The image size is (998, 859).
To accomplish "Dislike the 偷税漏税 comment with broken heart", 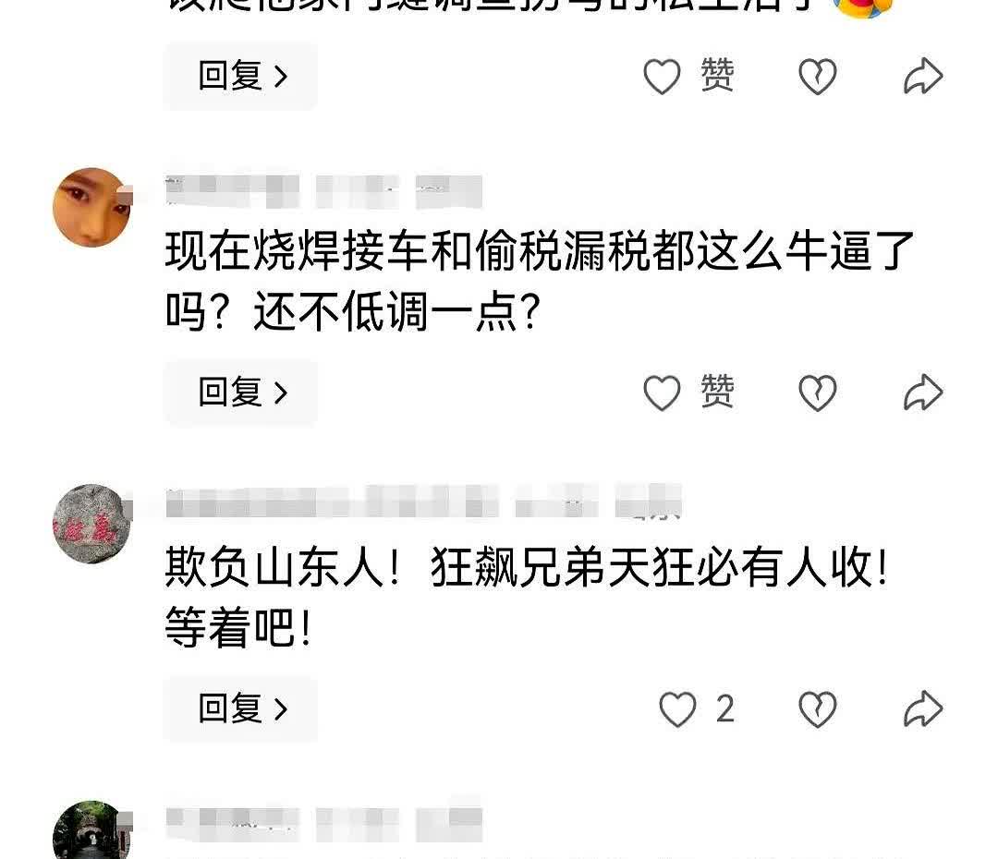I will [817, 393].
